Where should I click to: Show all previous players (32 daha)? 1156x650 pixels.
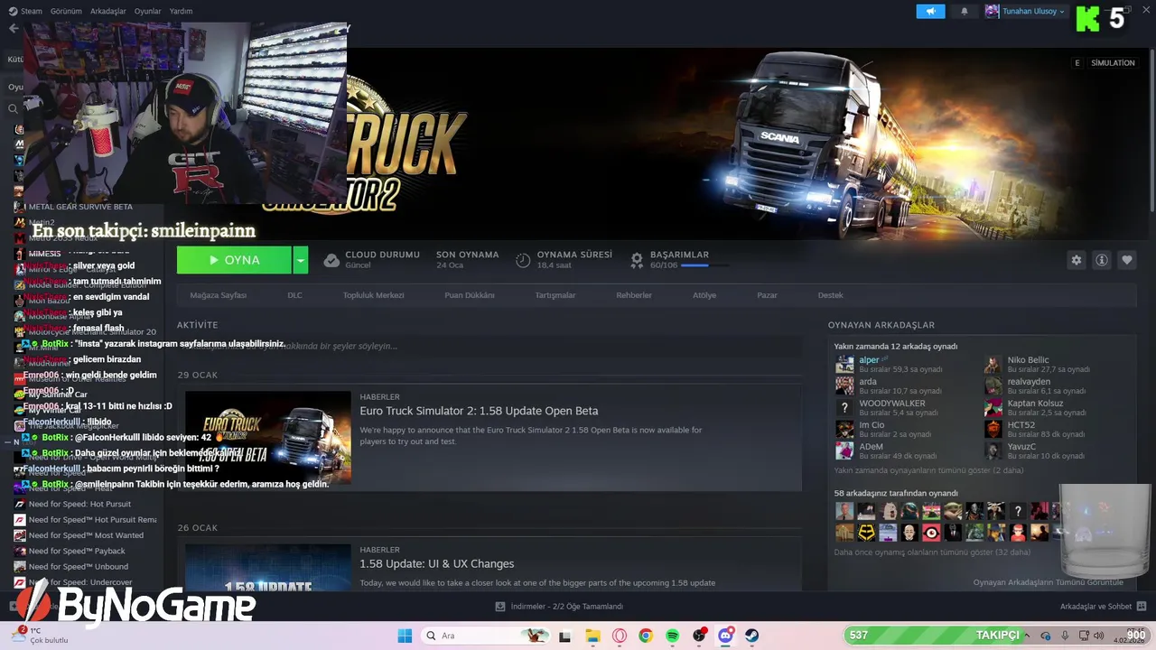pos(932,552)
